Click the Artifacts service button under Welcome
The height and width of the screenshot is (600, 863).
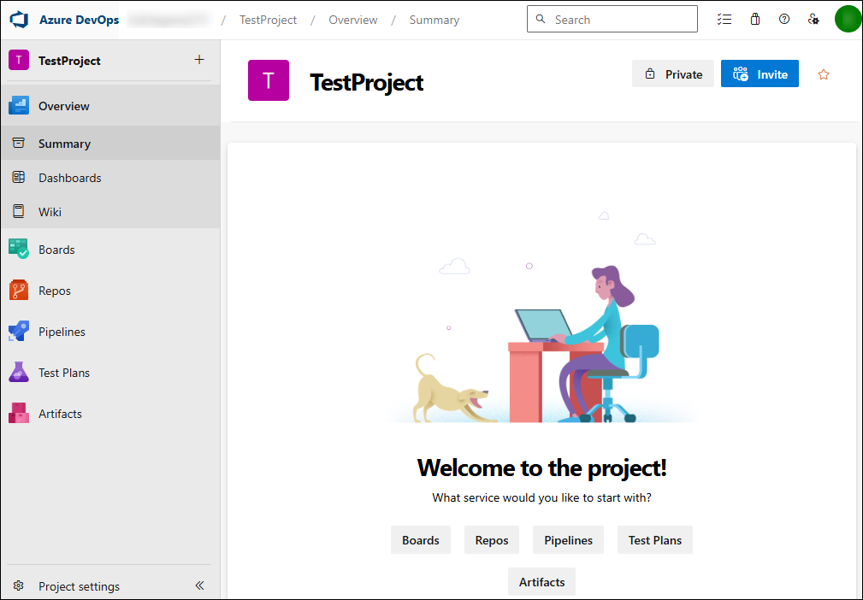pyautogui.click(x=541, y=582)
